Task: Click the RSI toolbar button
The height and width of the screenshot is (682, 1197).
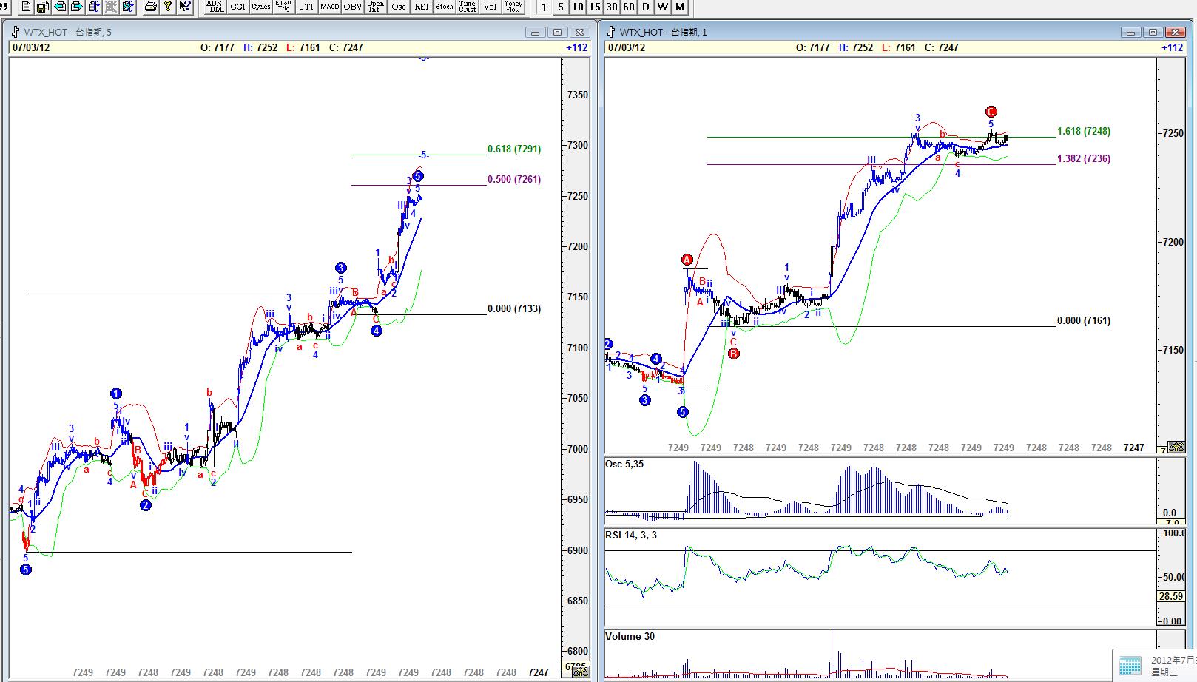Action: [x=421, y=6]
